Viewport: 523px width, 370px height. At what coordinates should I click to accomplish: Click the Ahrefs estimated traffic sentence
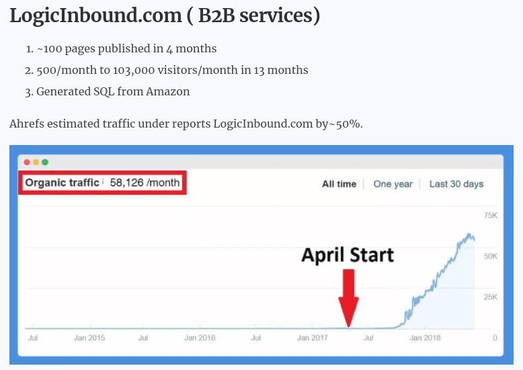tap(186, 124)
